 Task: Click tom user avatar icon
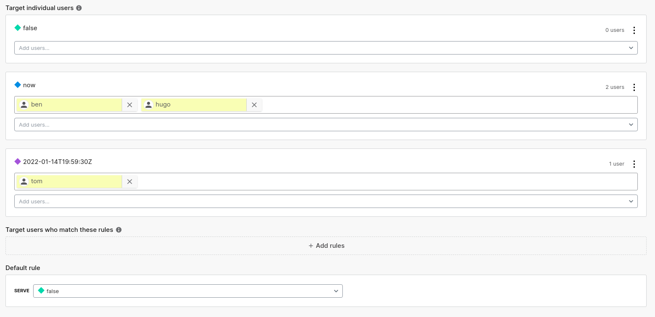coord(24,181)
